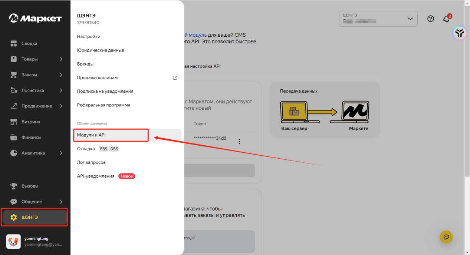Expand the Общение submenu chevron
Viewport: 470px width, 255px height.
click(61, 202)
